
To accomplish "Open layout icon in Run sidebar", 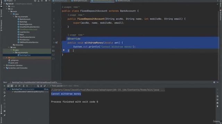I will (x=5, y=111).
